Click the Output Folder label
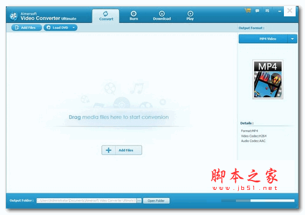Screen dimensions: 305x215 [x=22, y=200]
